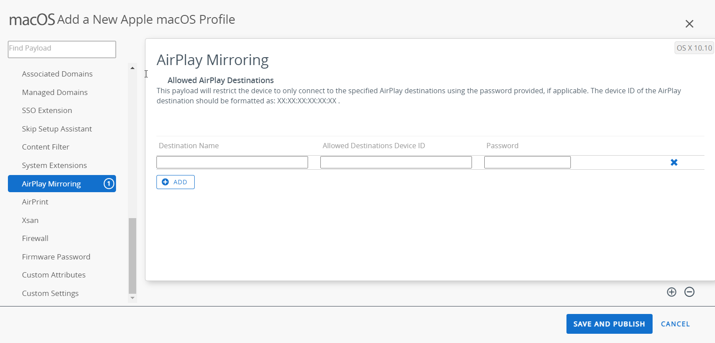Select the Xsan payload
Screen dimensions: 715x343
pos(30,220)
